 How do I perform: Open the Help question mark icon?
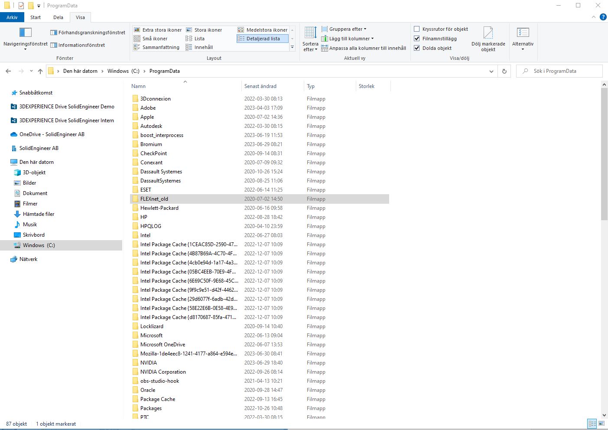pos(603,17)
